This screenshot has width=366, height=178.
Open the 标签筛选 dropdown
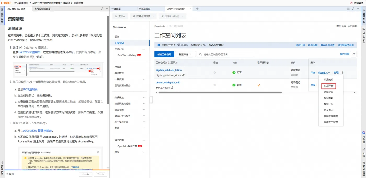[185, 54]
